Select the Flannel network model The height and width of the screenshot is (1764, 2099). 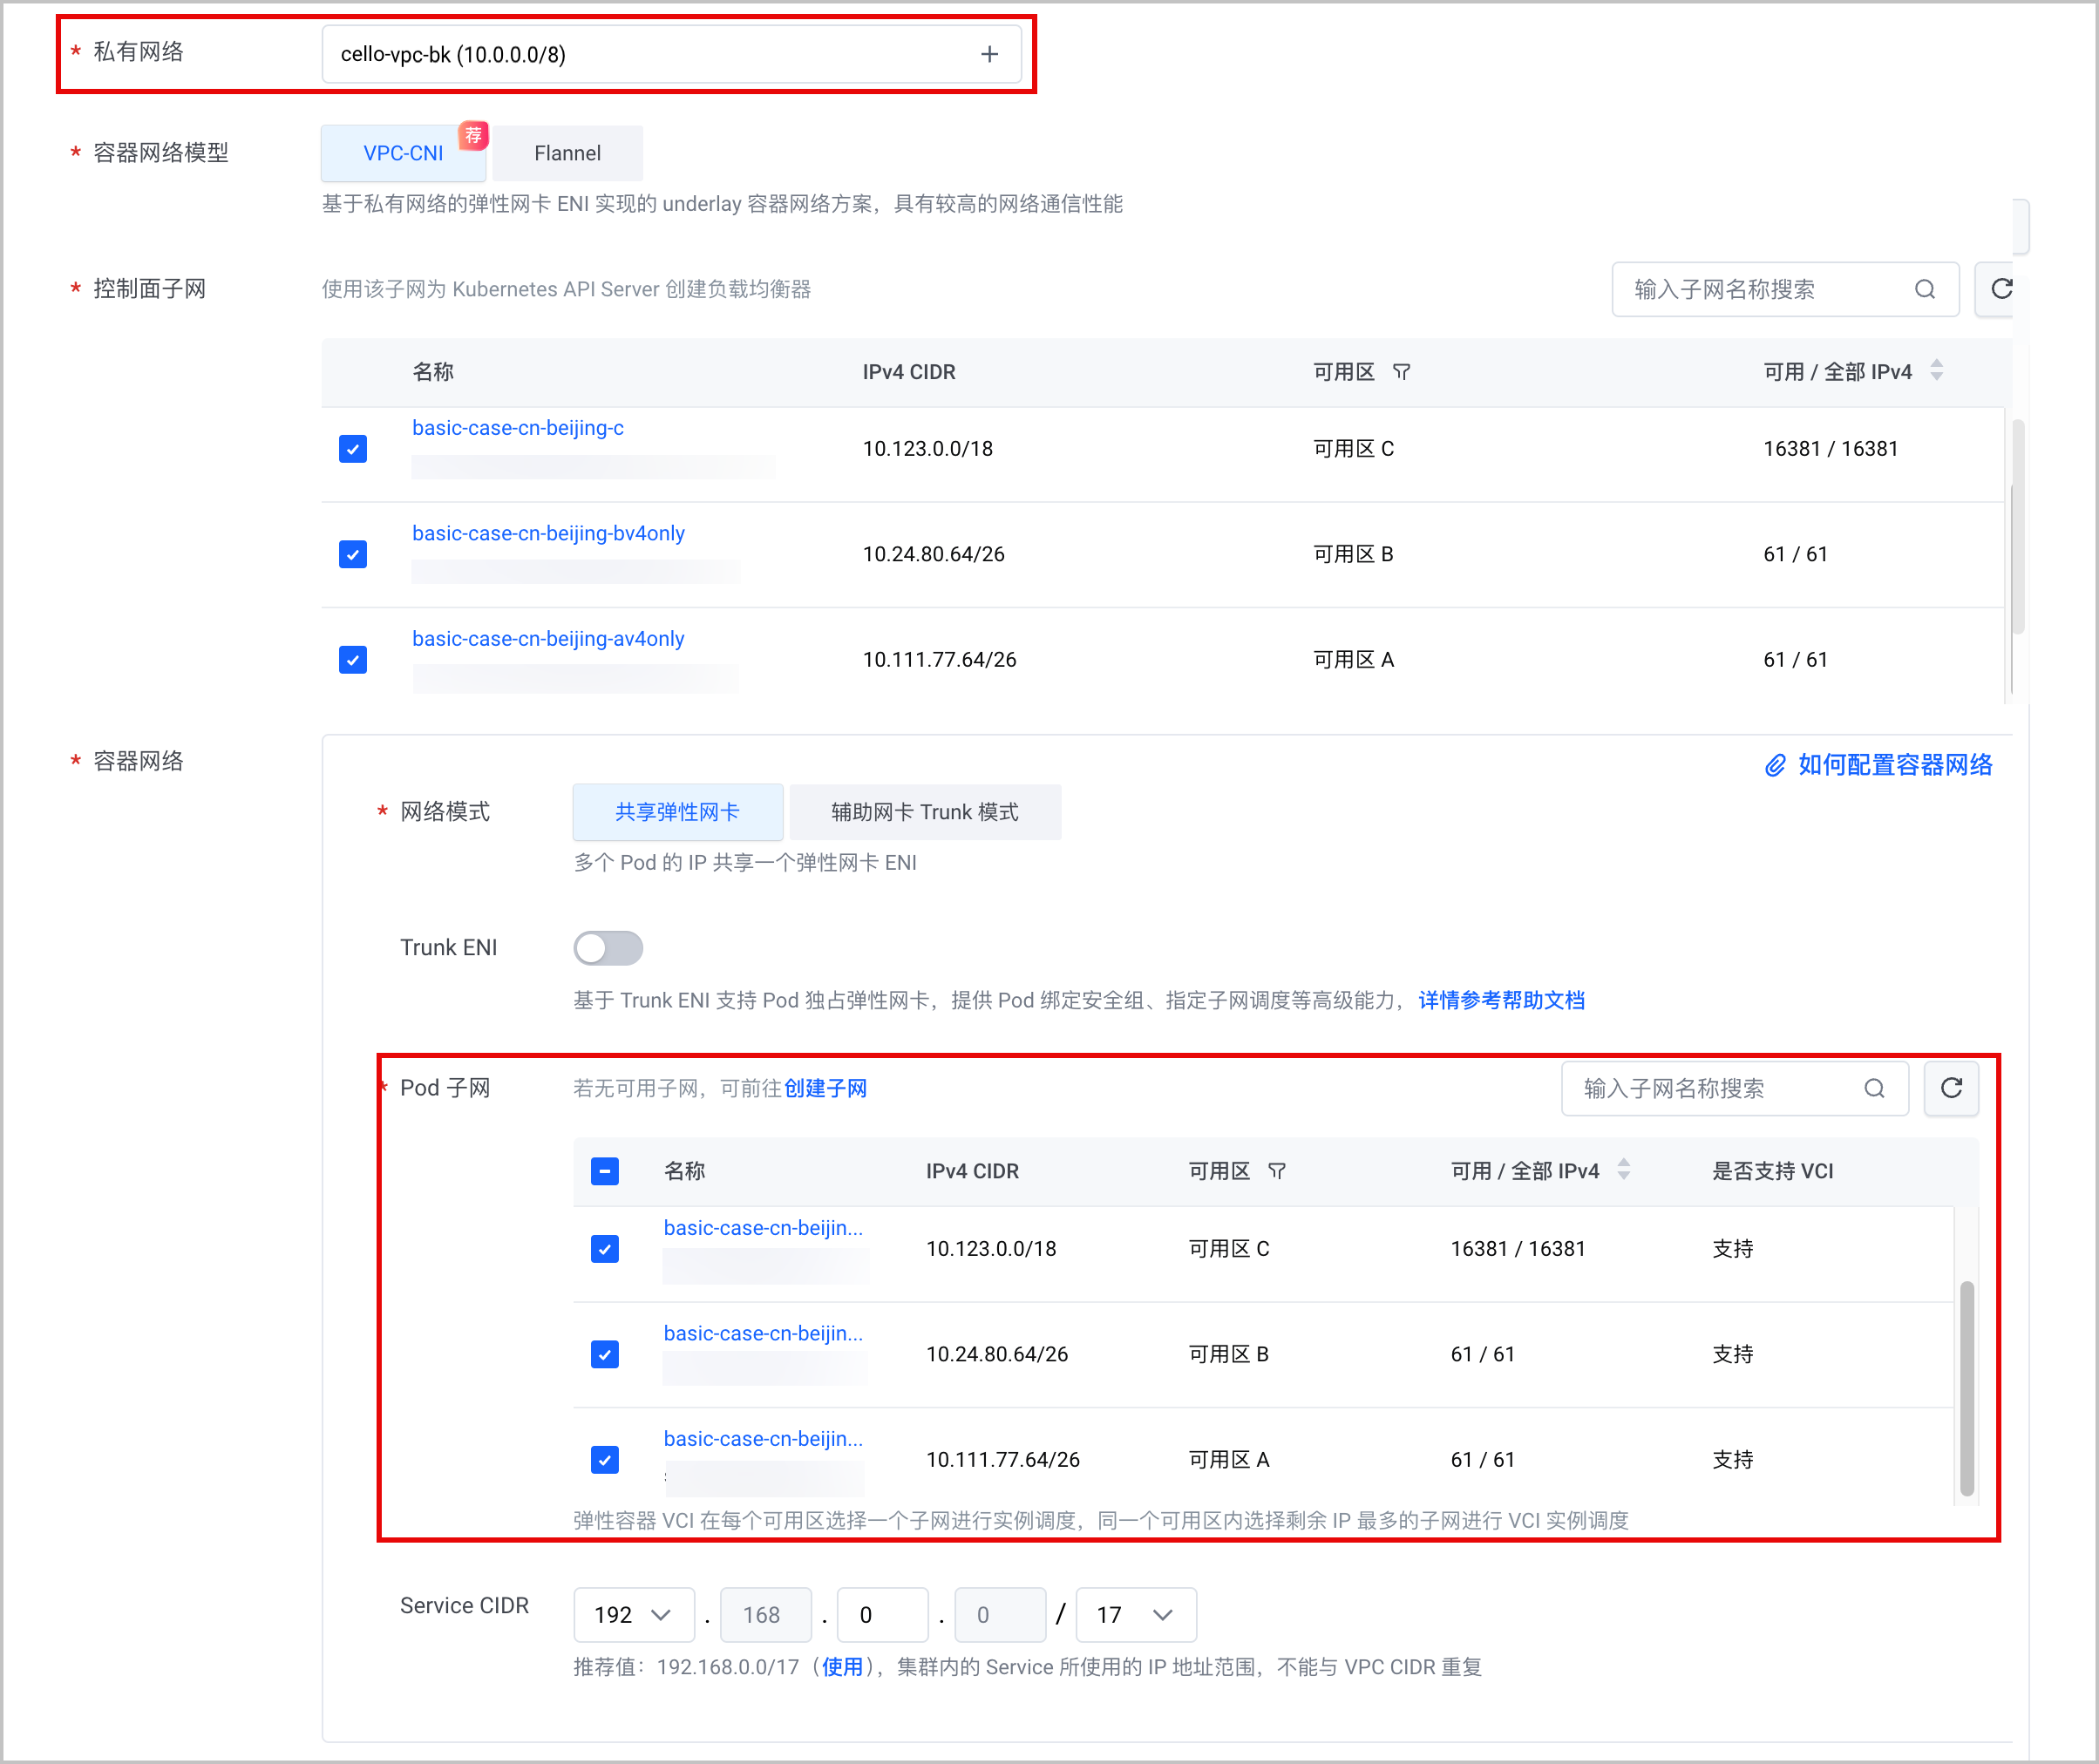tap(567, 153)
